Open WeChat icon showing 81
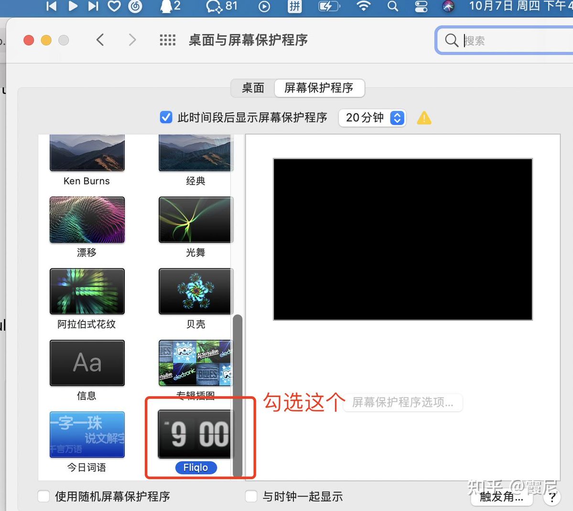The image size is (573, 511). tap(221, 6)
